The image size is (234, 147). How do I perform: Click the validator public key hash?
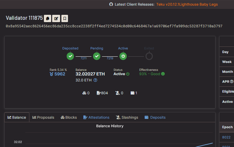point(114,26)
